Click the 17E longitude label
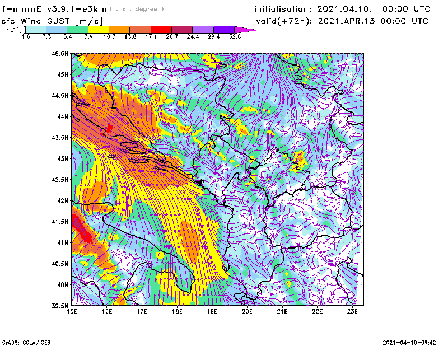 pyautogui.click(x=142, y=311)
